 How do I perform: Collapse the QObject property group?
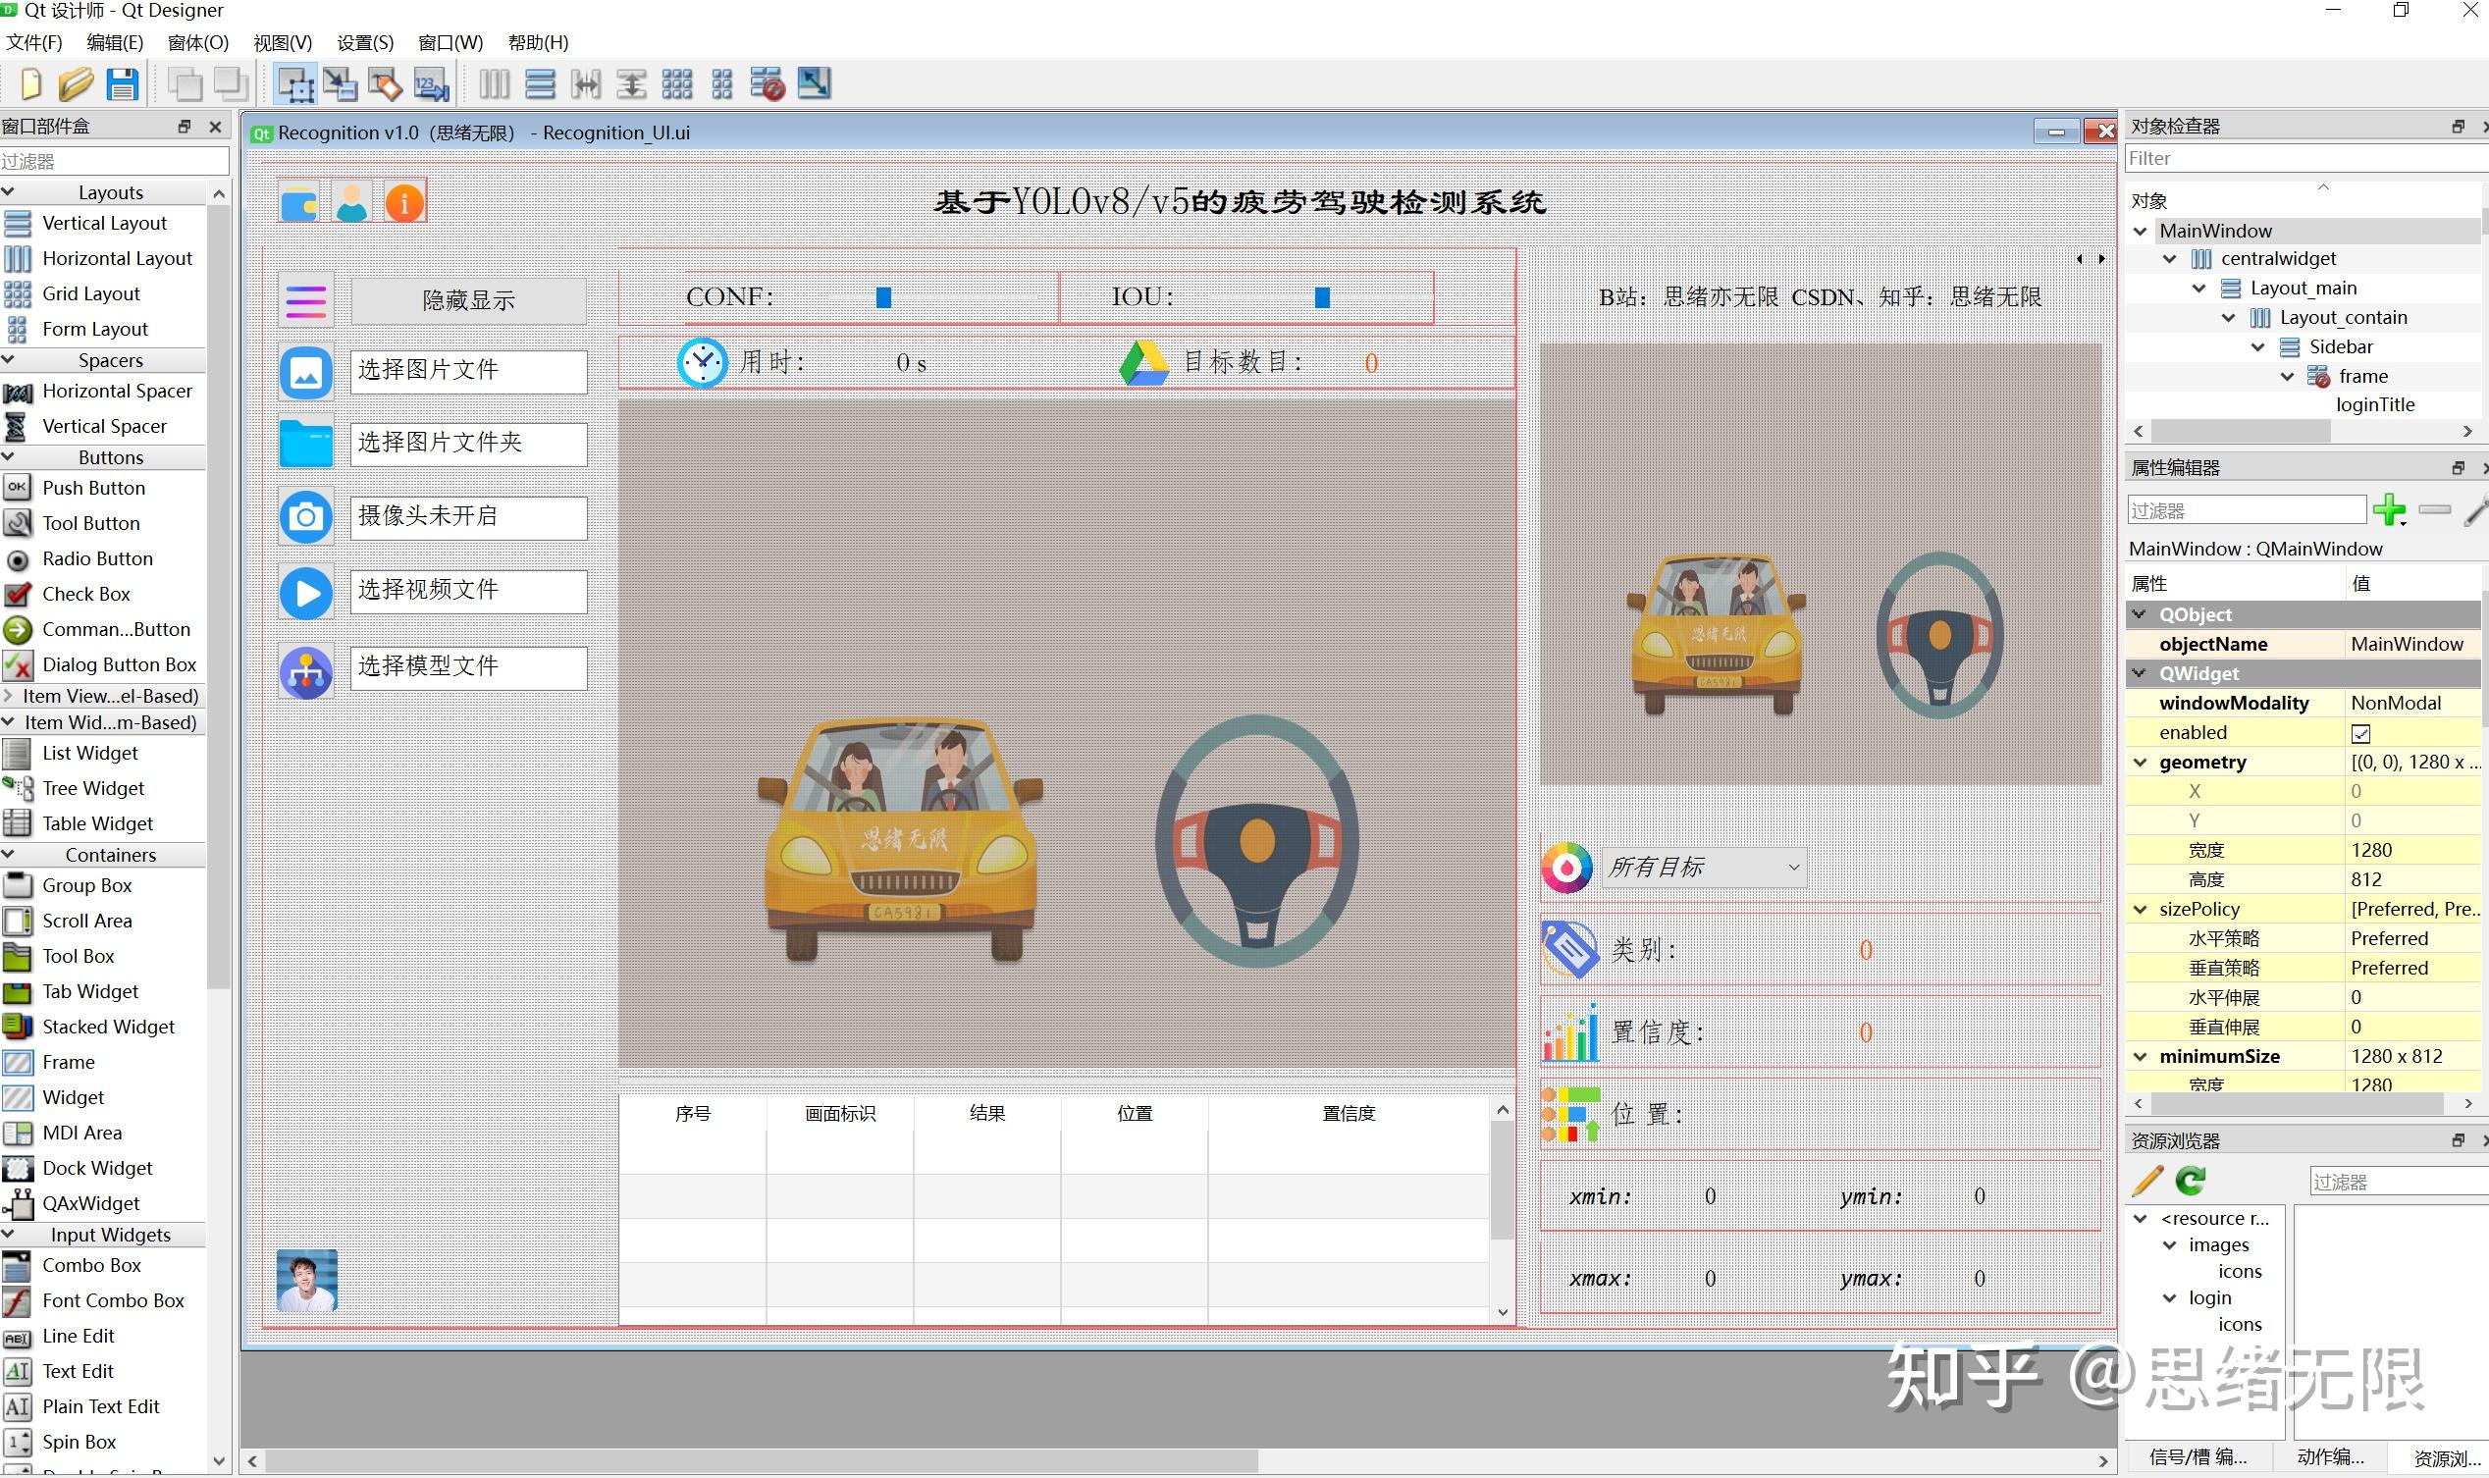click(x=2141, y=613)
